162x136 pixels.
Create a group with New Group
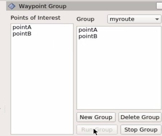pyautogui.click(x=96, y=117)
